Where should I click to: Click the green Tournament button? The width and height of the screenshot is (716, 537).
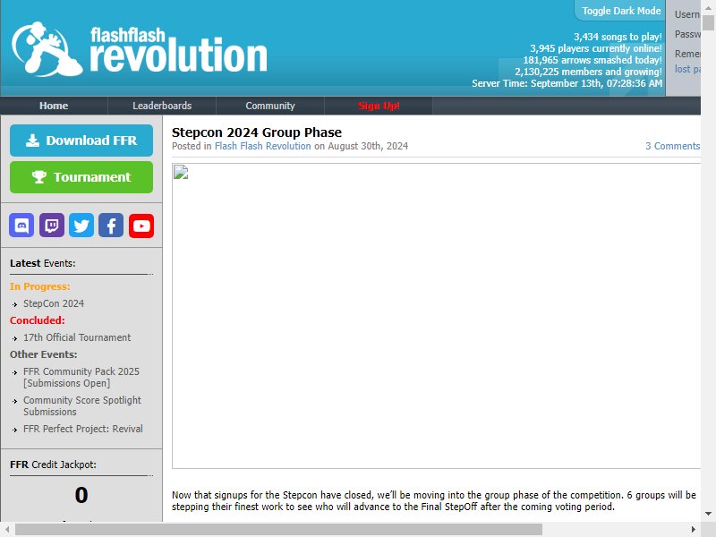pos(81,176)
